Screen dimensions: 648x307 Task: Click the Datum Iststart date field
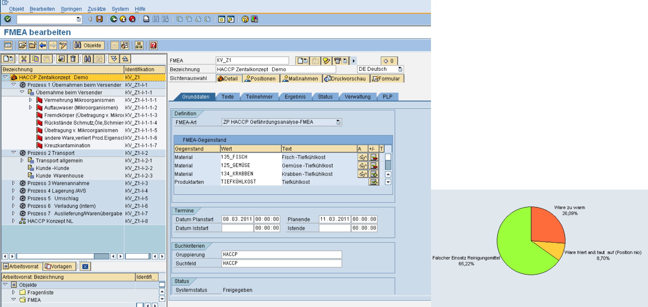(237, 228)
